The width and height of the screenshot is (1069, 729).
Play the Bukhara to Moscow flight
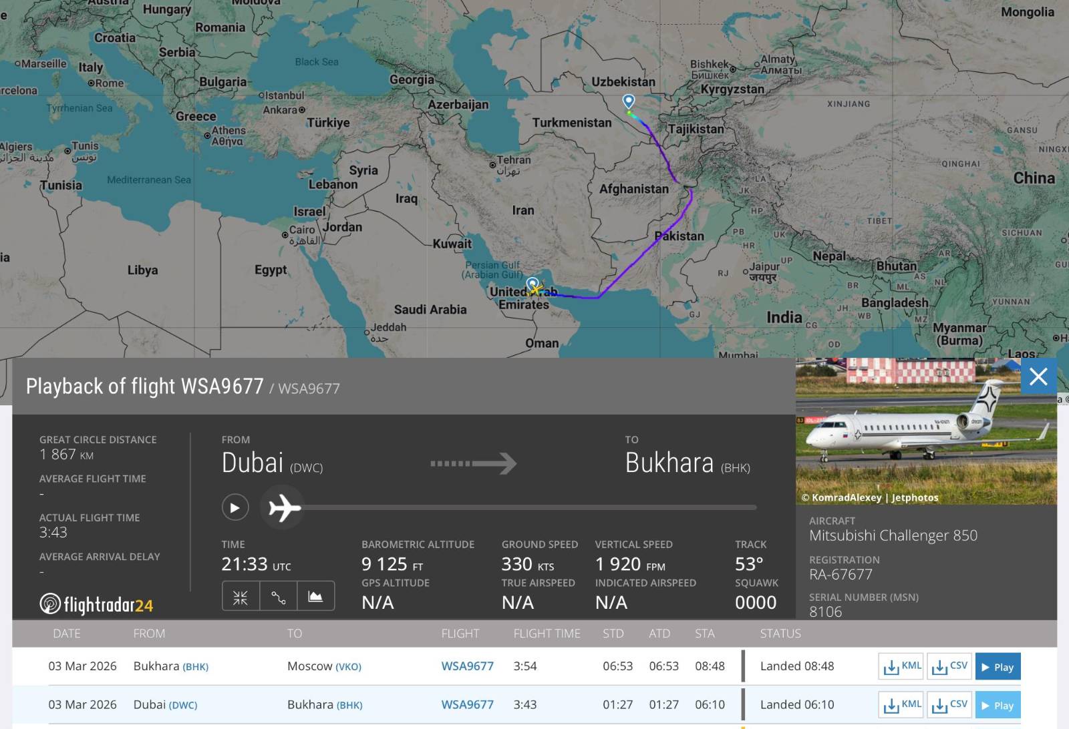pos(998,667)
